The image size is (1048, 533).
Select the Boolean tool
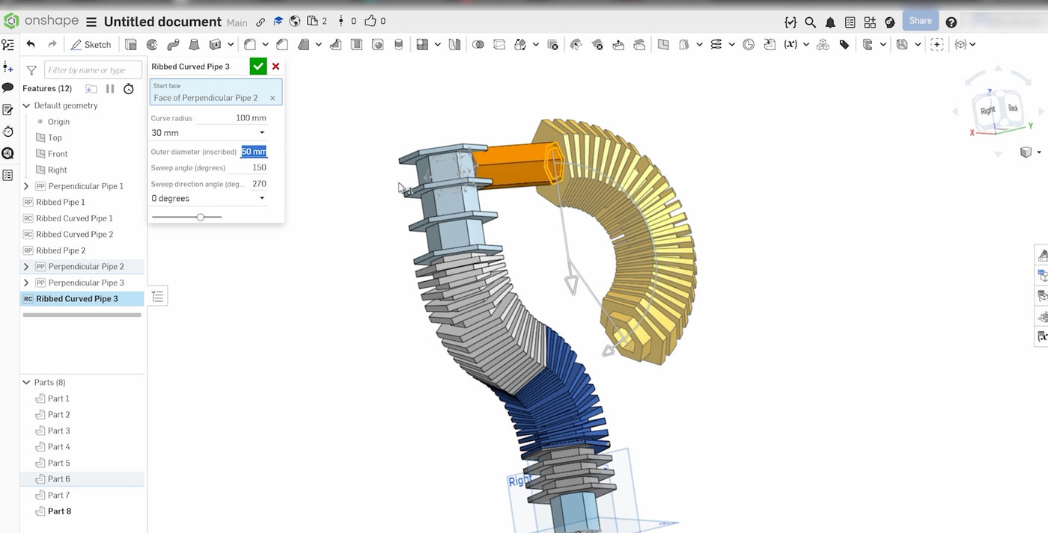click(478, 44)
